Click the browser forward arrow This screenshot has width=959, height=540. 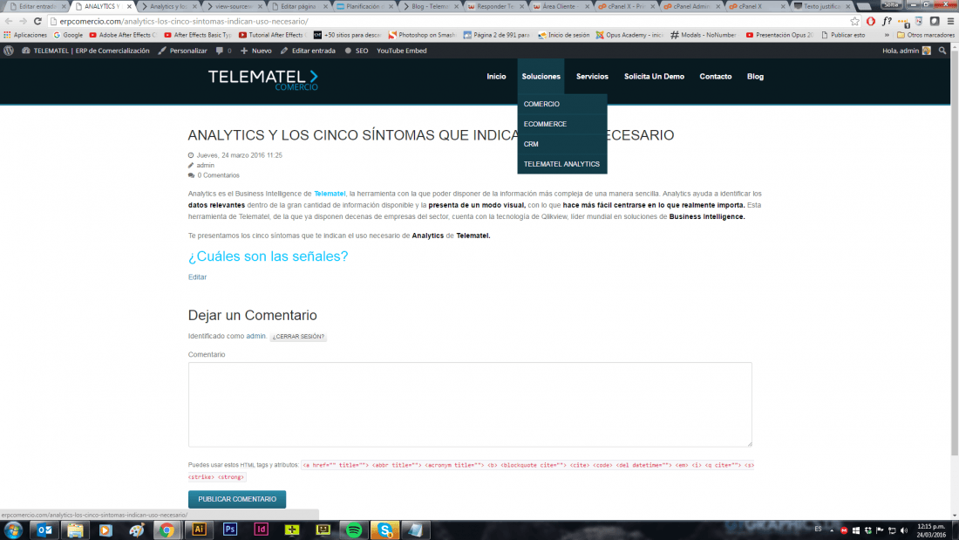(23, 21)
